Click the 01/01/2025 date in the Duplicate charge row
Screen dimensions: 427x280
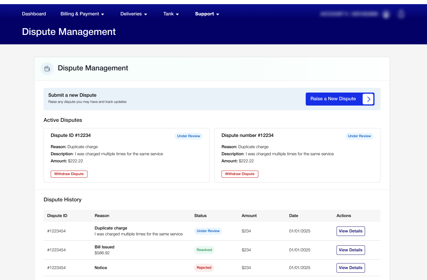click(x=300, y=231)
